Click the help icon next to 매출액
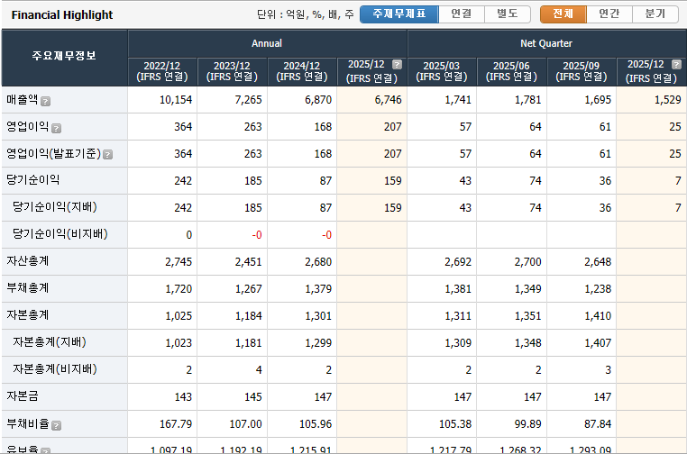Viewport: 687px width, 454px height. [45, 101]
